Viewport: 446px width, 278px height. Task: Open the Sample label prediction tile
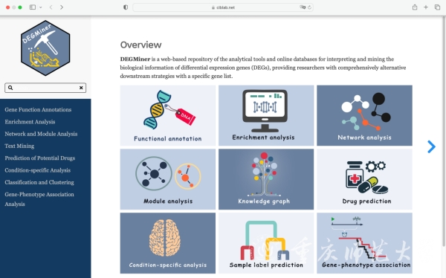click(266, 243)
